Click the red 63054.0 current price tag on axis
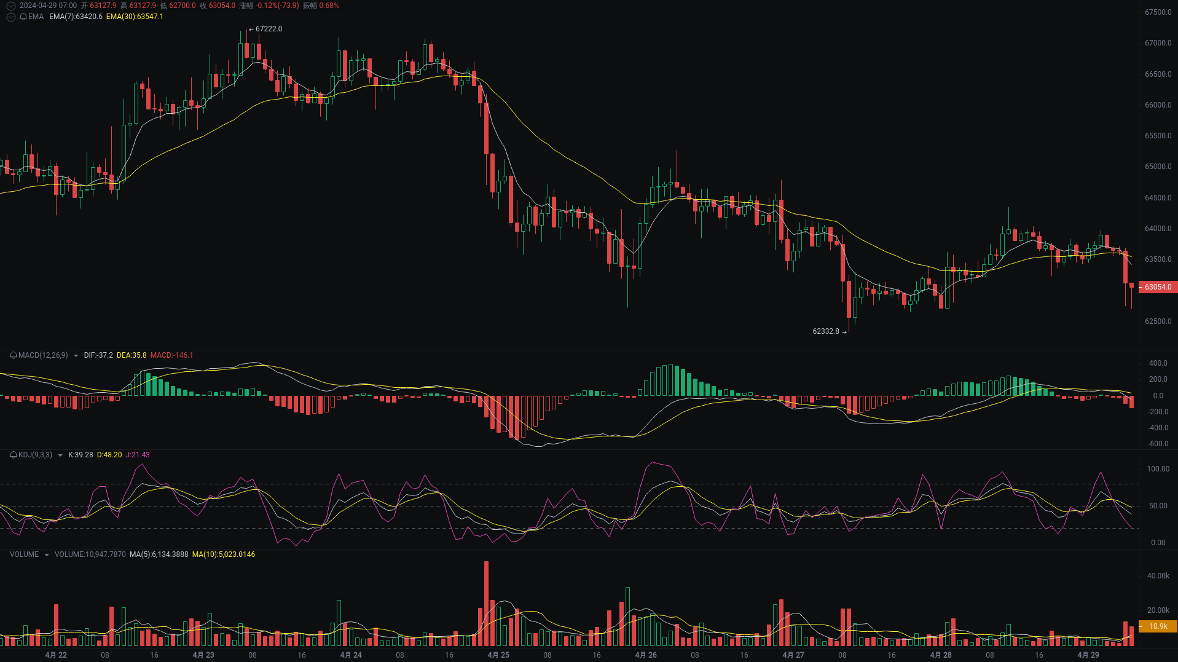1178x662 pixels. (1158, 287)
